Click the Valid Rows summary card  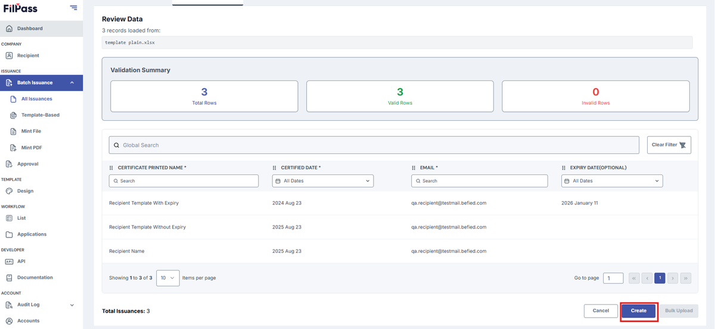pyautogui.click(x=400, y=96)
